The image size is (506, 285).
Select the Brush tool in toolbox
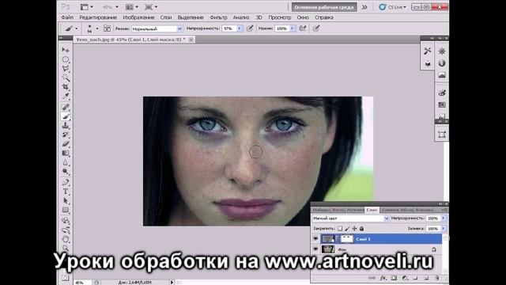tap(66, 116)
